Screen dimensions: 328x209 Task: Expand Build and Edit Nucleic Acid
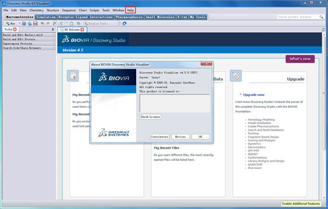pos(29,35)
